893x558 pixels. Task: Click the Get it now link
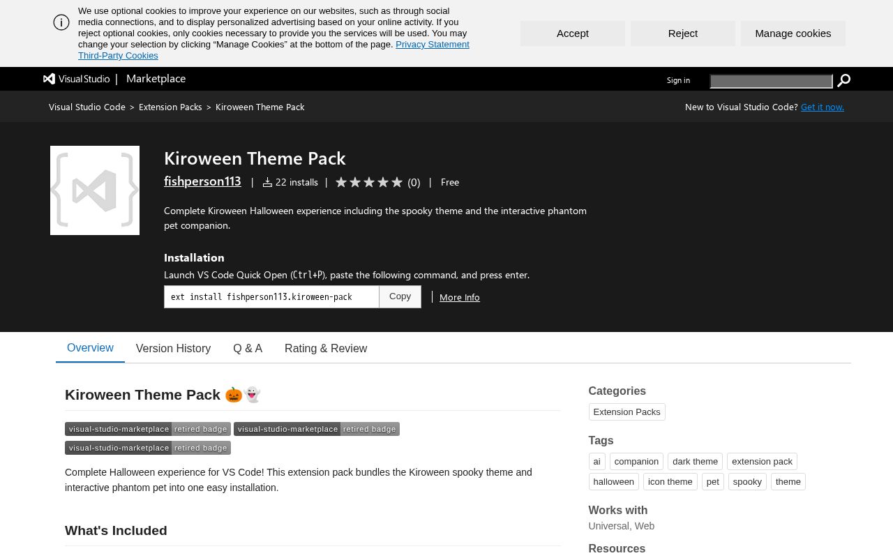click(x=823, y=107)
